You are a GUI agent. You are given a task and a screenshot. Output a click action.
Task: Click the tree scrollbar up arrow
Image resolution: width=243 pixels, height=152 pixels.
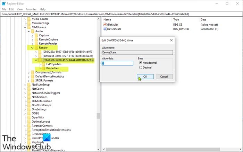[98, 19]
